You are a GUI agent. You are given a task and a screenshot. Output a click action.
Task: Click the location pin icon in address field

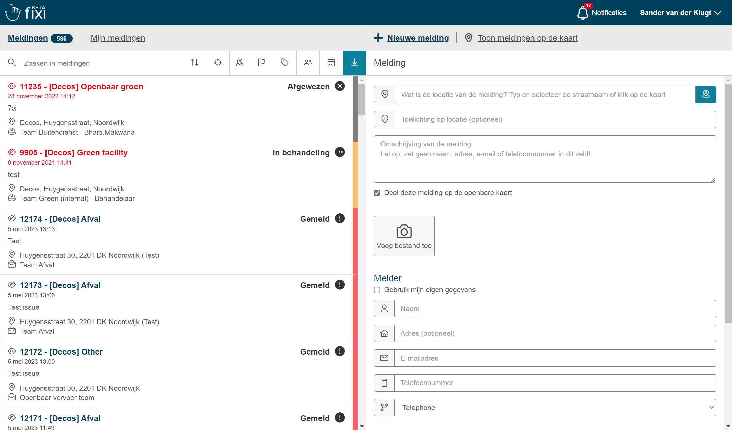pos(385,94)
